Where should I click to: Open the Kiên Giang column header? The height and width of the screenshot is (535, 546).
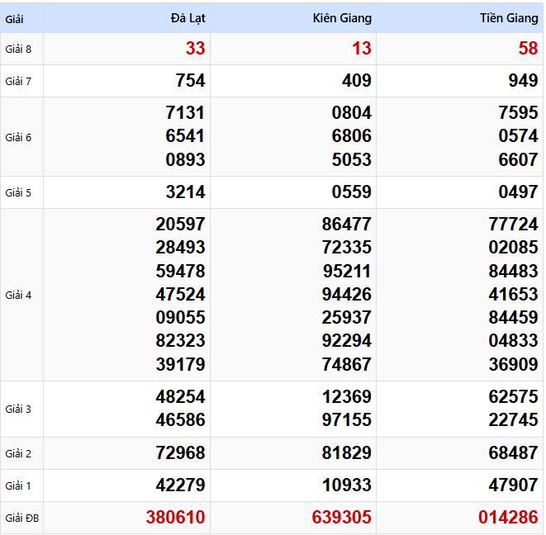pyautogui.click(x=342, y=18)
